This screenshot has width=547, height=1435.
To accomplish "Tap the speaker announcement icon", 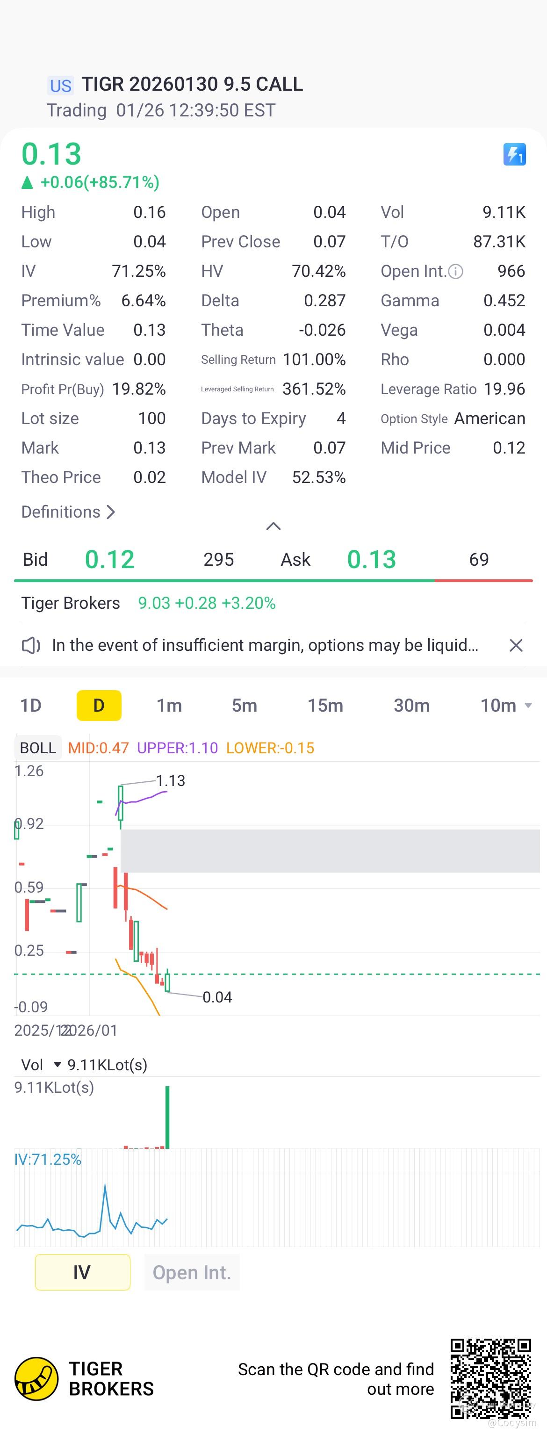I will 31,645.
